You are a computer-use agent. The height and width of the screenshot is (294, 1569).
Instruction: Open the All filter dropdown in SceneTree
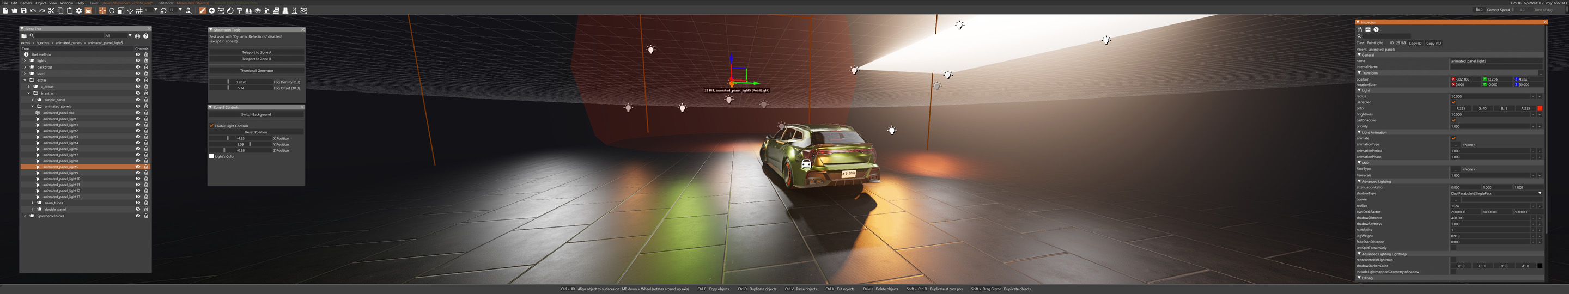click(119, 36)
